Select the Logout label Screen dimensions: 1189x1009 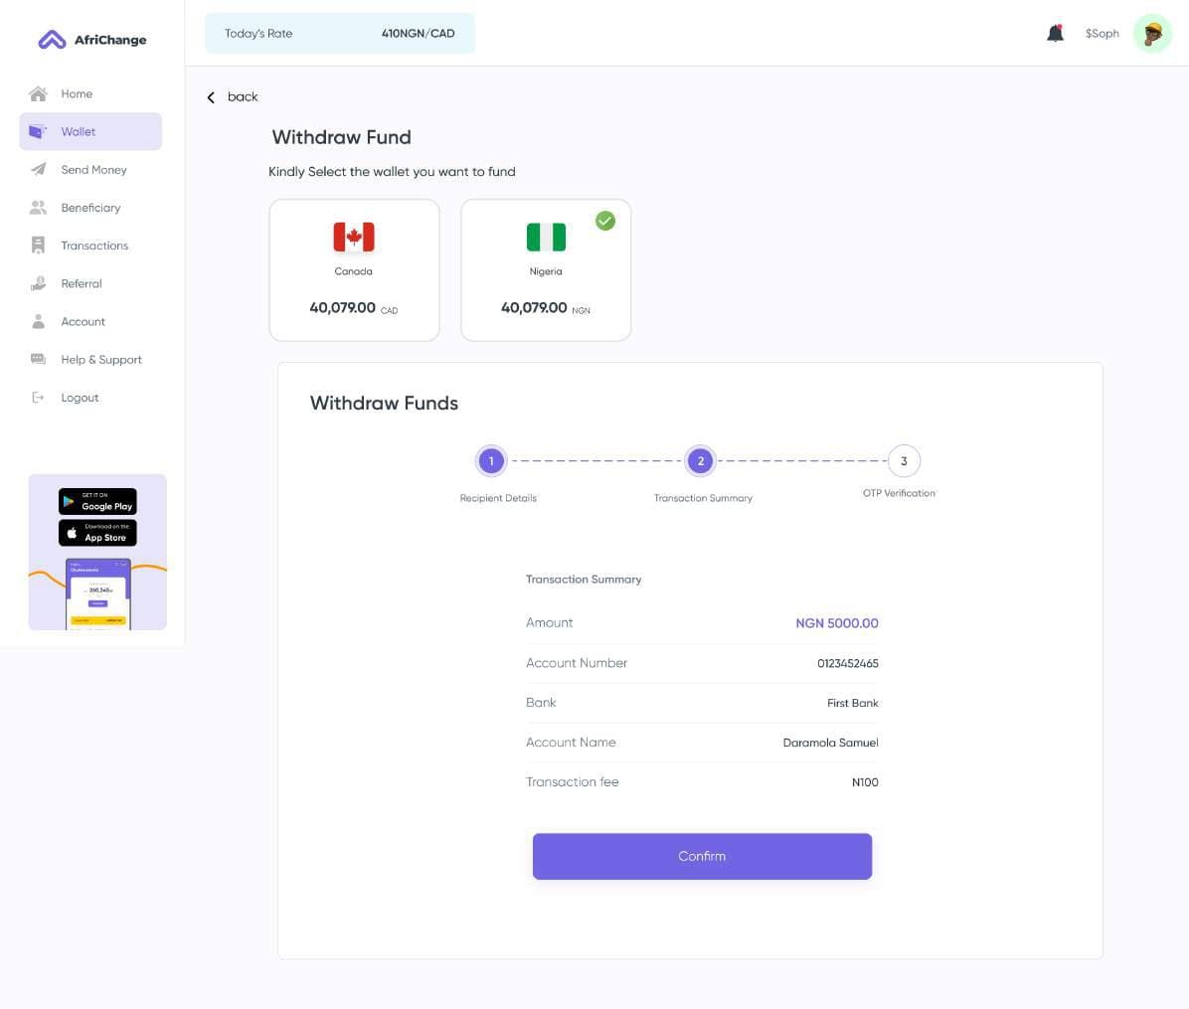(80, 398)
